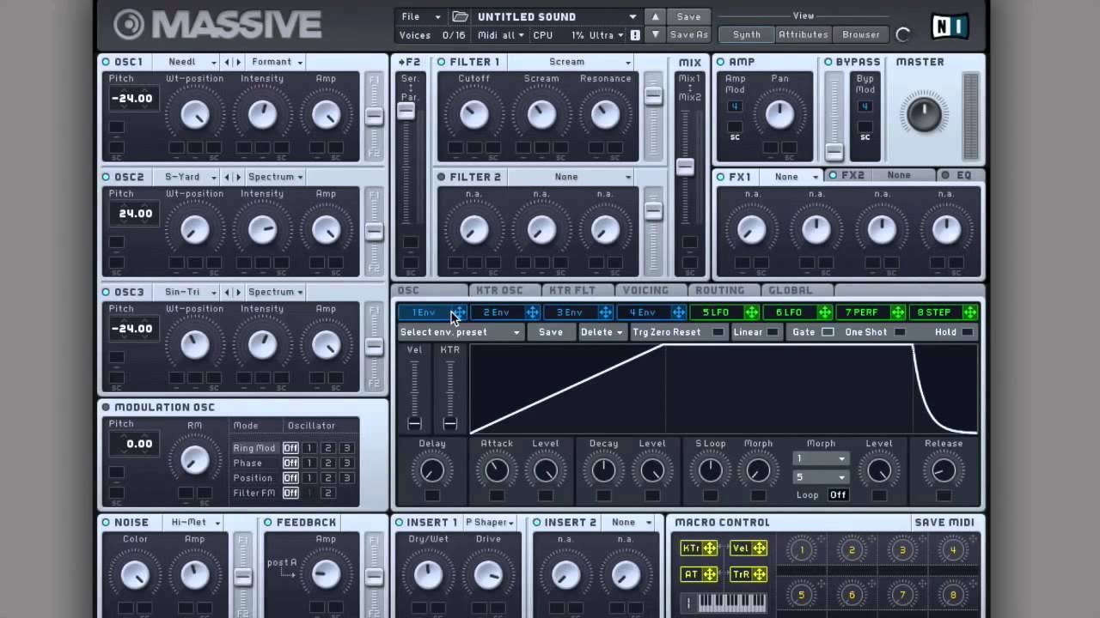Click the Filter 1 Cutoff knob
1100x618 pixels.
click(x=474, y=114)
